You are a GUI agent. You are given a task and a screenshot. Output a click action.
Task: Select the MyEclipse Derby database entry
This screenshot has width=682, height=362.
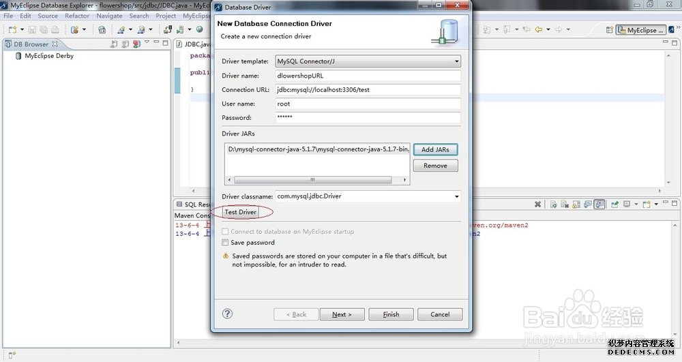48,56
